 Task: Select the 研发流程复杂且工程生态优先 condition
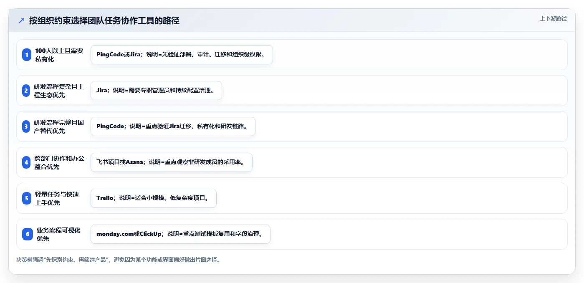(59, 91)
